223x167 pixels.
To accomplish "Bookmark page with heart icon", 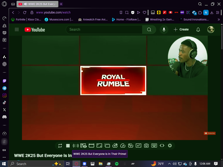I will pos(145,12).
